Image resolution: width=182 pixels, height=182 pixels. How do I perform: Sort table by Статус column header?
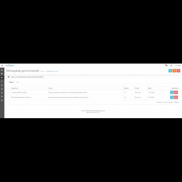tap(137, 88)
